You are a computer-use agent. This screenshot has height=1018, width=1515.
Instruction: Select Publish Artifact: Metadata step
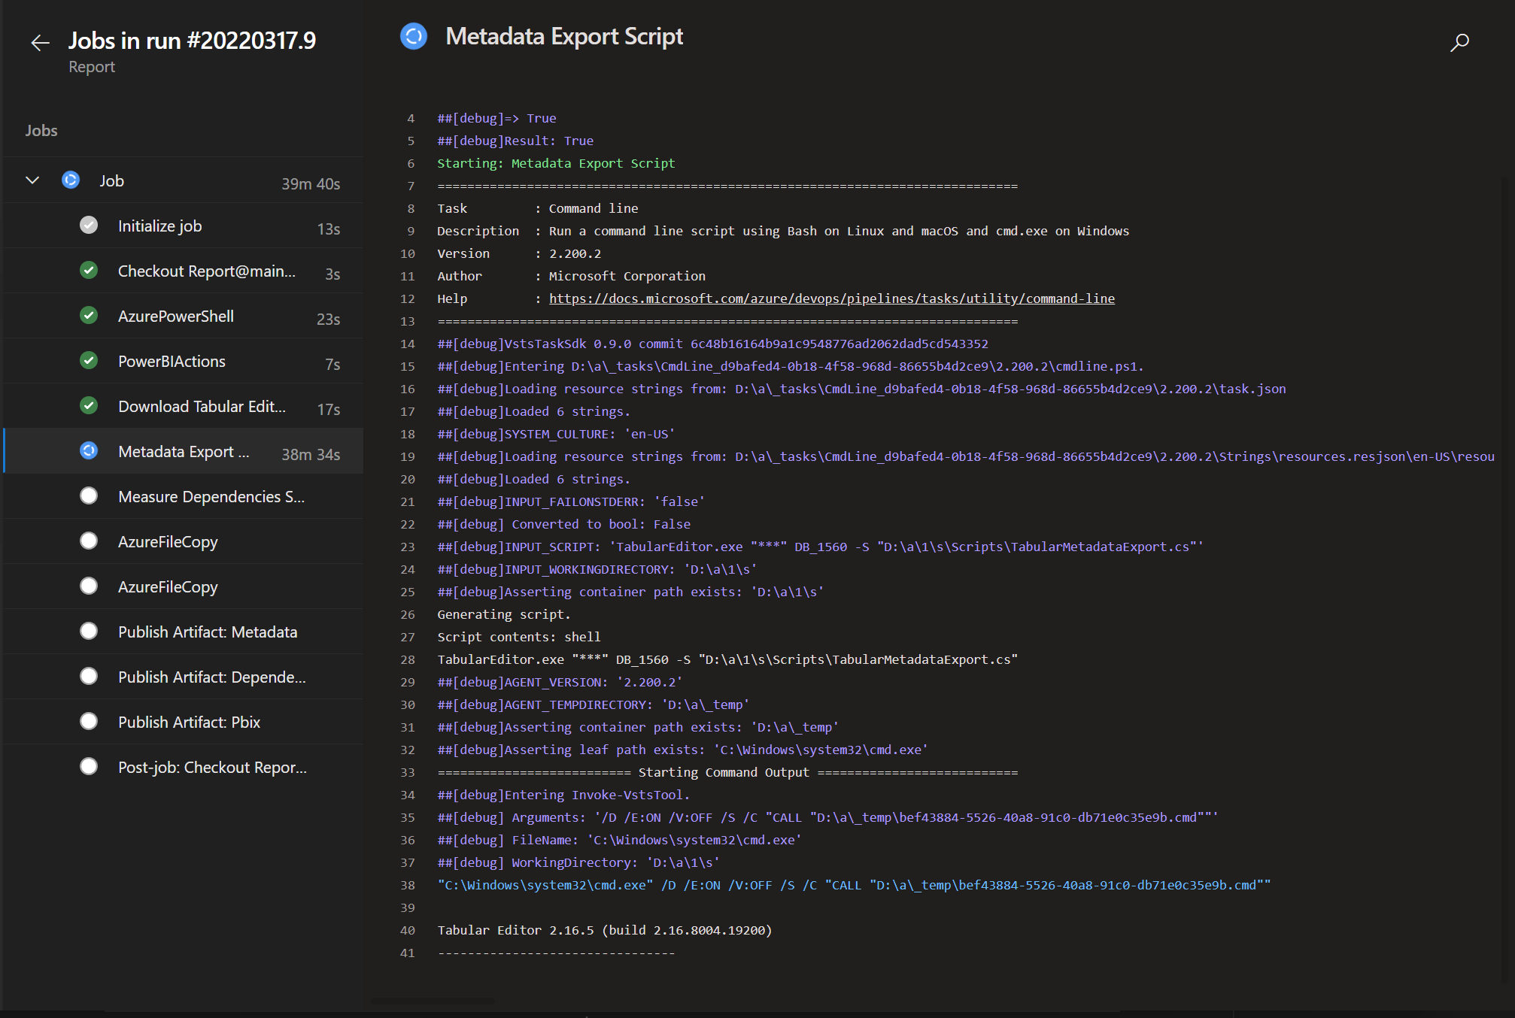(208, 632)
